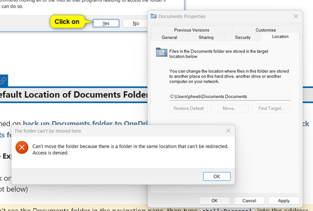The image size is (313, 211).
Task: Click Apply in Documents Properties
Action: coord(284,201)
